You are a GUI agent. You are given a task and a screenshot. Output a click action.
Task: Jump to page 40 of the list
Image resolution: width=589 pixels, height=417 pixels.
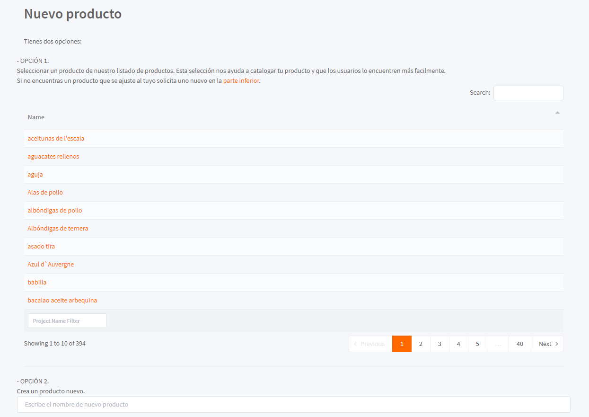(520, 344)
